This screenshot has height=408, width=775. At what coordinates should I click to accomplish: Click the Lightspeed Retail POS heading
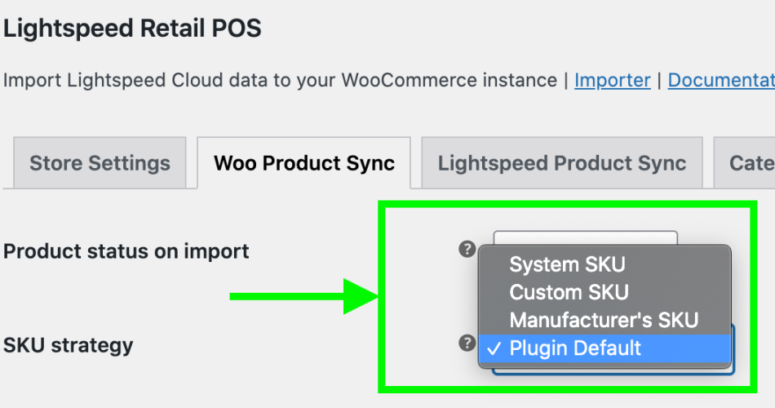[x=132, y=29]
